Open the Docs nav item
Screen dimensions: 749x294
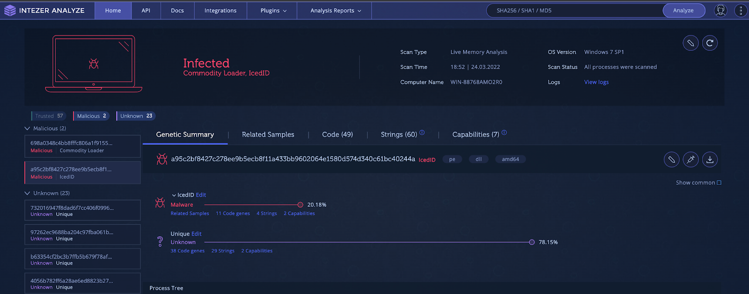[177, 10]
